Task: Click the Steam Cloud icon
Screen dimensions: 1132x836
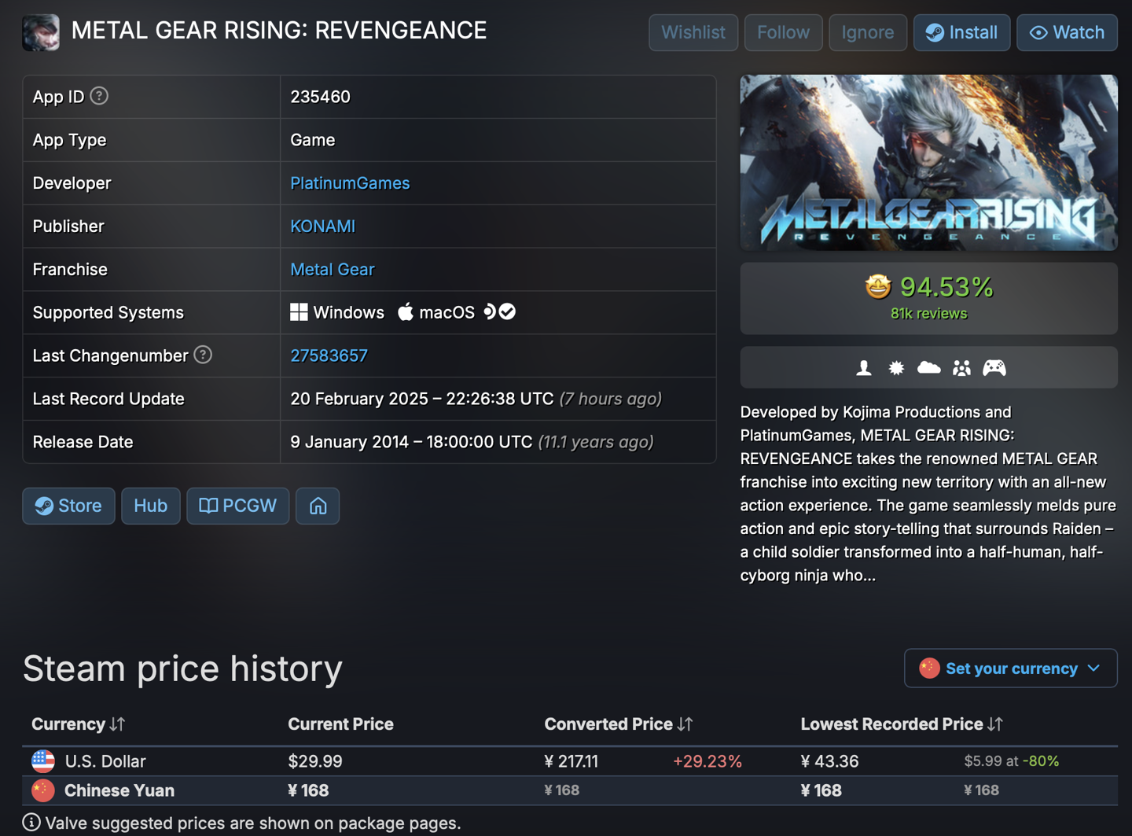Action: point(928,367)
